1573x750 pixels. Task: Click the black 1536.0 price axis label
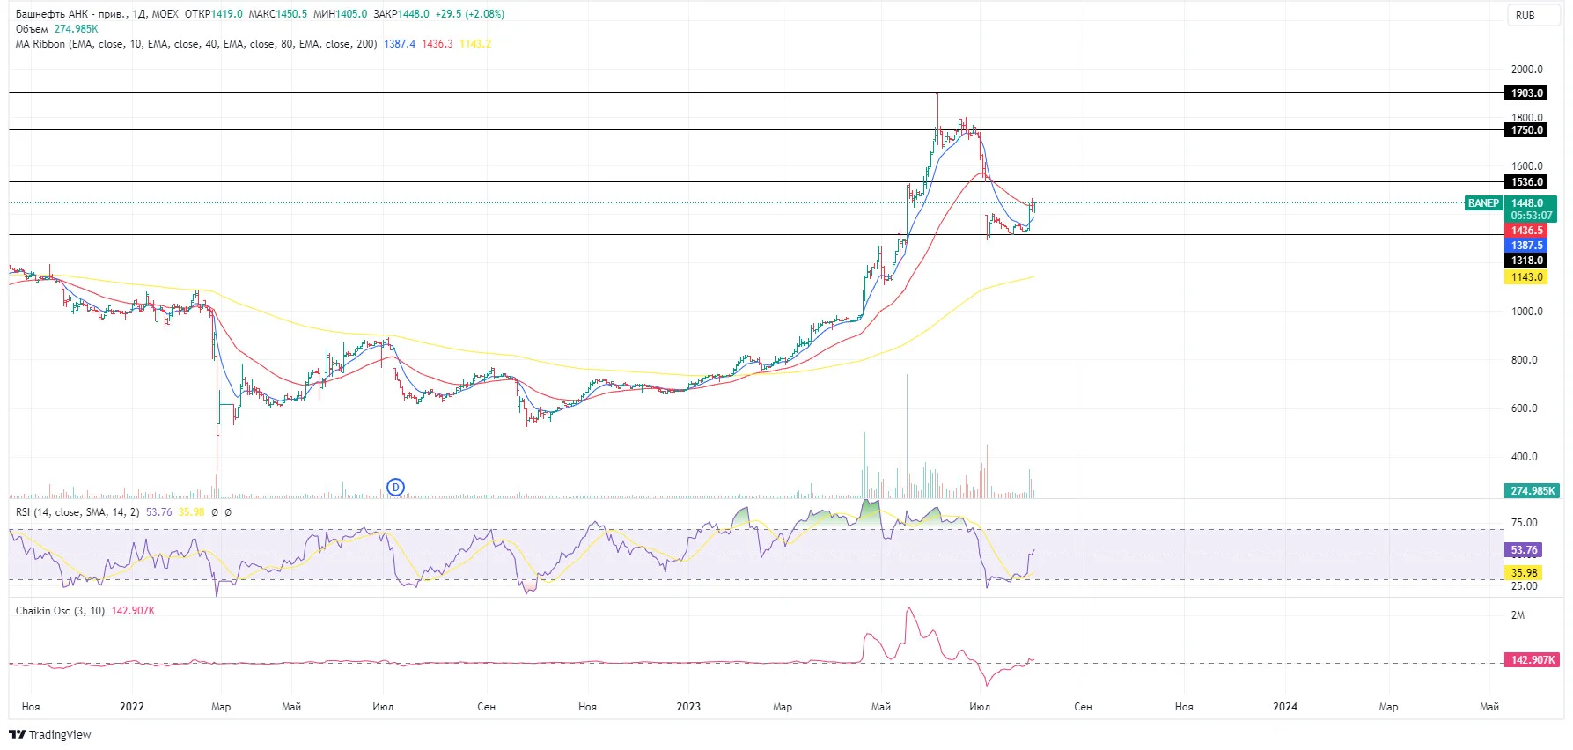click(1527, 182)
